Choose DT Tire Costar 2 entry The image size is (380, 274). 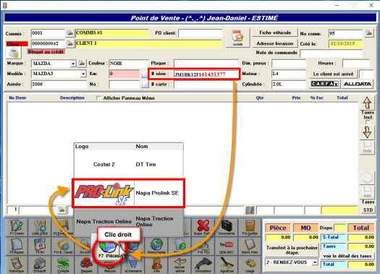point(128,164)
